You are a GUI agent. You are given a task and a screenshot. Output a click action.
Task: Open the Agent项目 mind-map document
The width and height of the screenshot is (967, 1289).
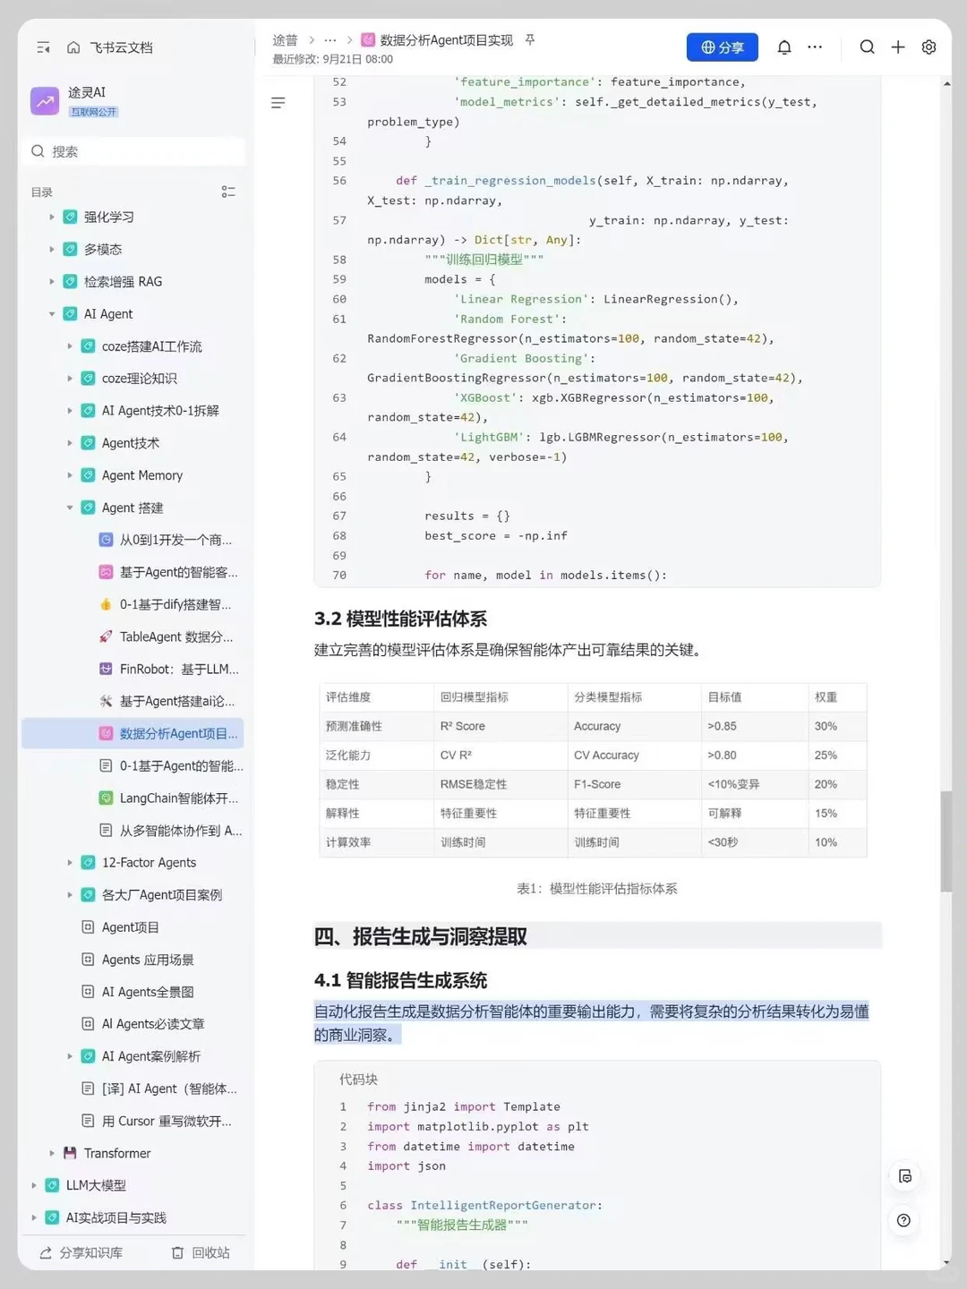pos(130,927)
